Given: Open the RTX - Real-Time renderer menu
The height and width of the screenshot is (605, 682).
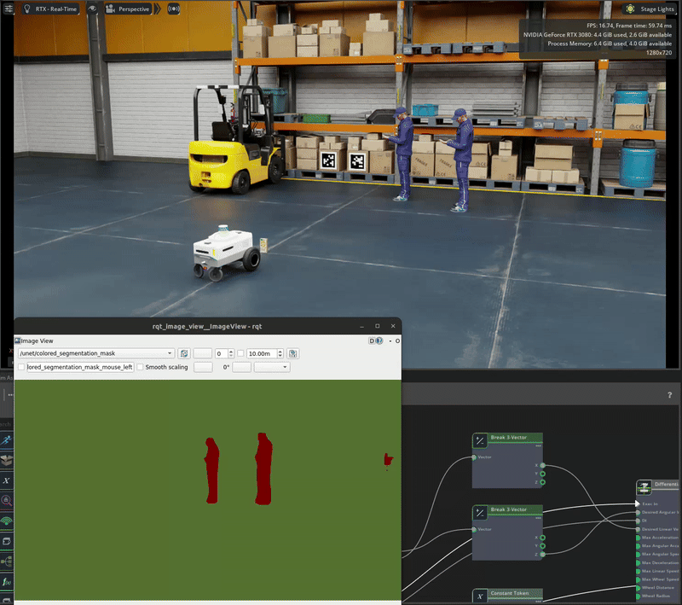Looking at the screenshot, I should pyautogui.click(x=53, y=9).
